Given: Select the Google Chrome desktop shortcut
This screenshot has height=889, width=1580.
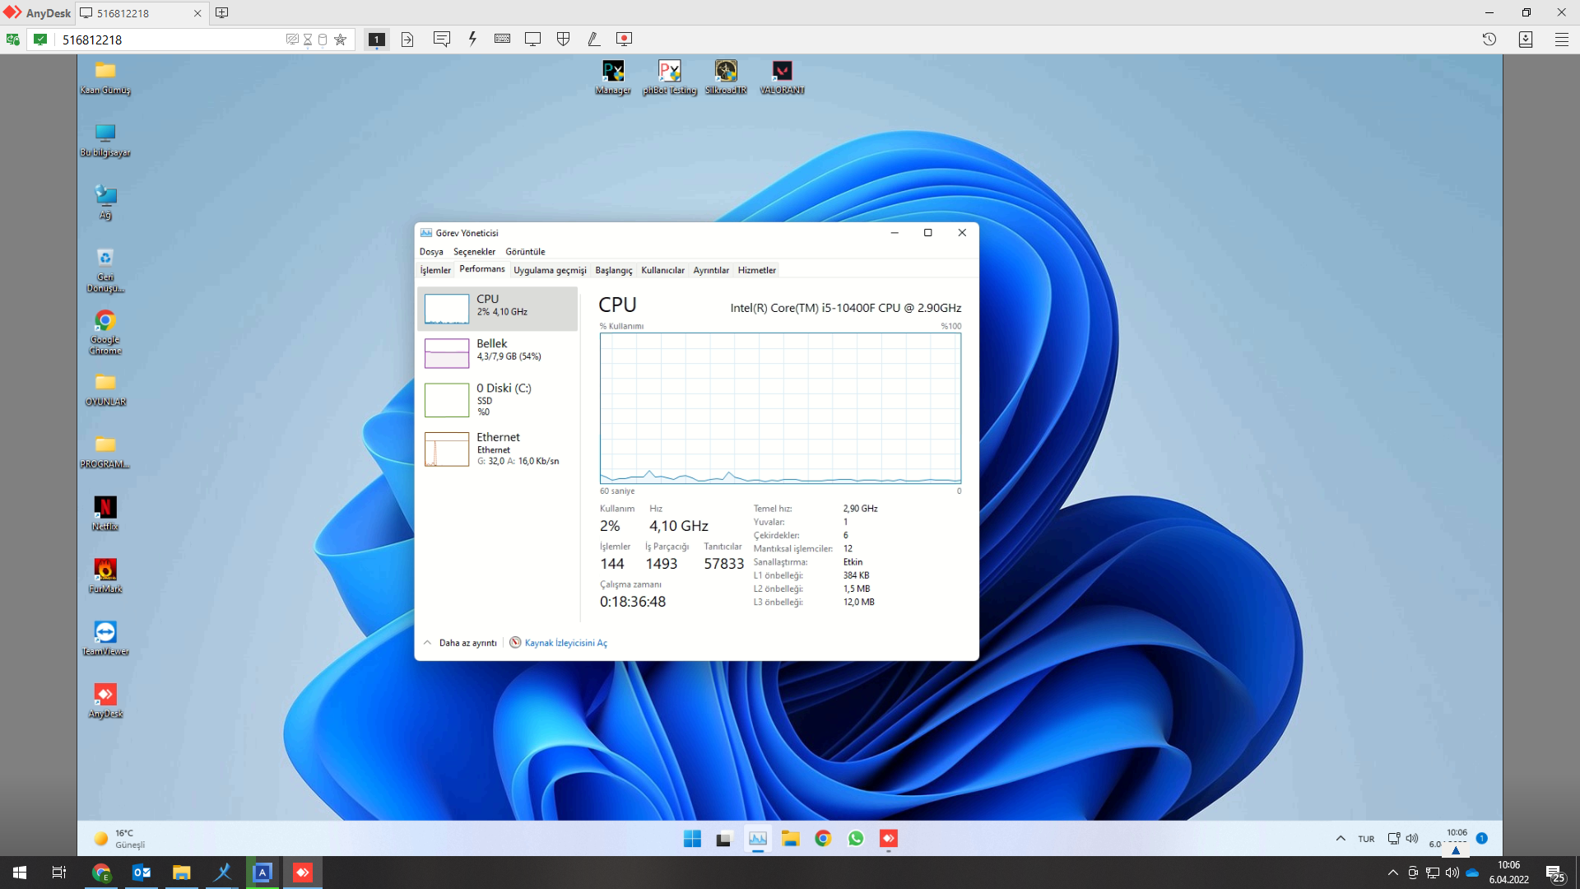Looking at the screenshot, I should (x=105, y=333).
